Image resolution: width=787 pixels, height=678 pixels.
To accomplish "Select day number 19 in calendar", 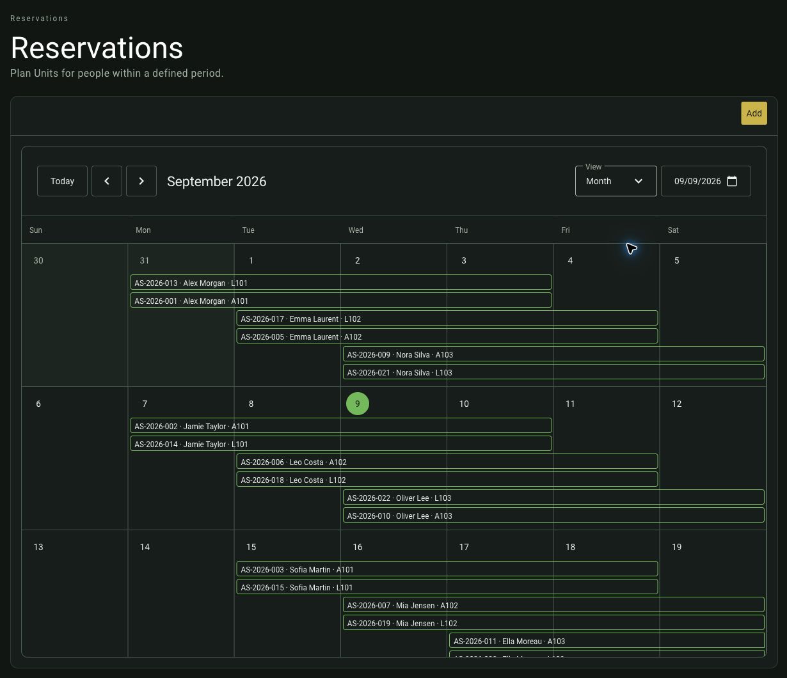I will tap(676, 547).
